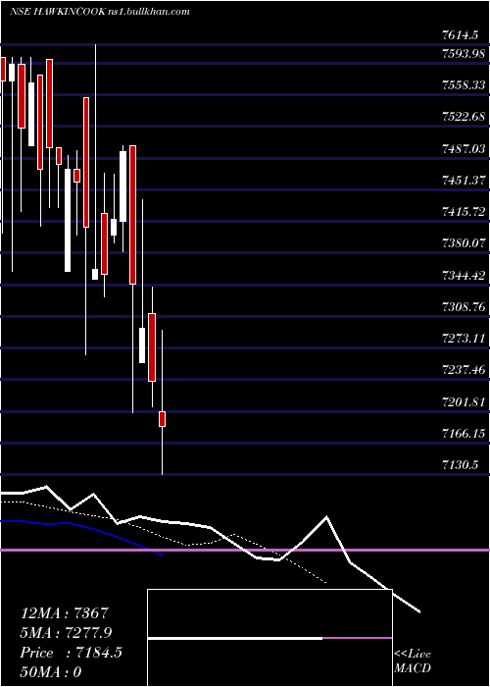Click the 12MA : 7367 readout
Screen dimensions: 490x687
[65, 613]
